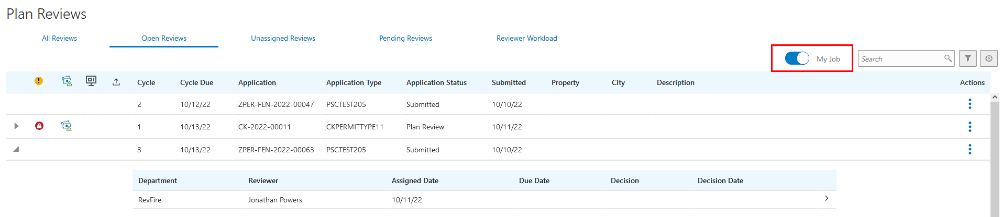The height and width of the screenshot is (217, 1002).
Task: Click the scrollbar up arrow
Action: pos(995,97)
